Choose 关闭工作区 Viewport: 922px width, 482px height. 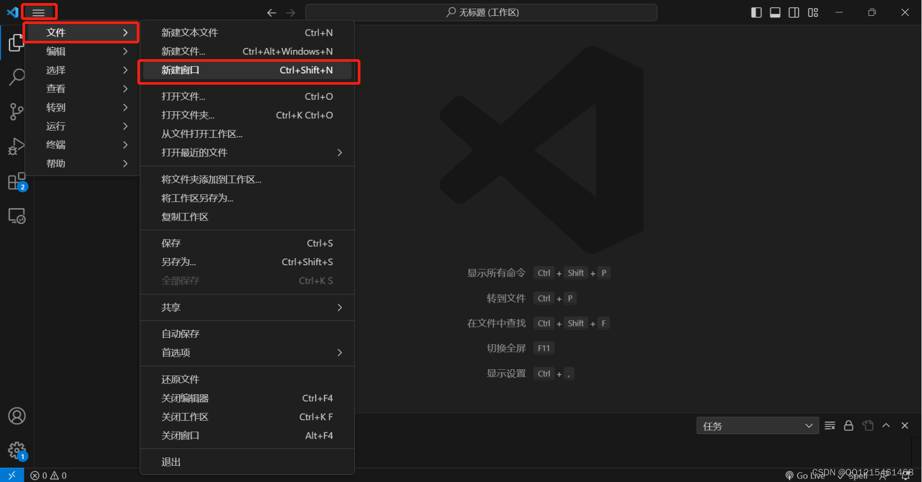247,417
